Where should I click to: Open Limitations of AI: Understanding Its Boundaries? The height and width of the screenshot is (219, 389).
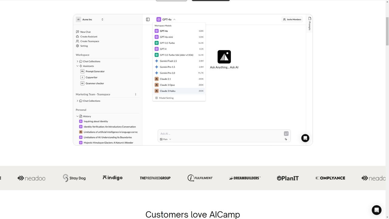105,137
